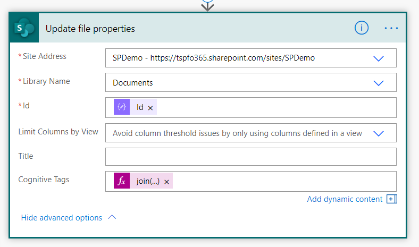Screen dimensions: 419x247
Task: Click the fx expression icon in Cognitive Tags
Action: click(x=122, y=181)
